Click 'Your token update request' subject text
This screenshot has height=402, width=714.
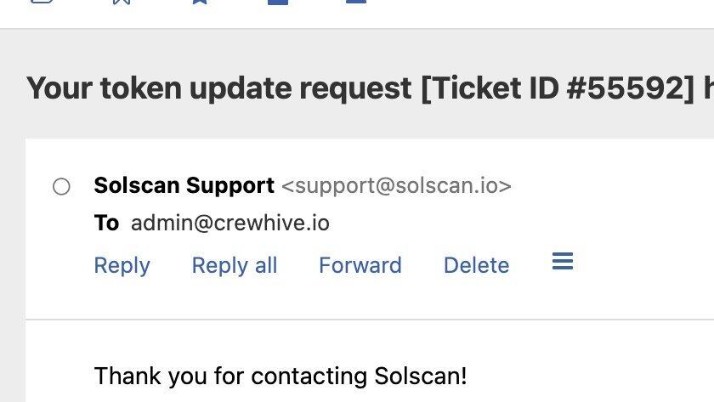click(x=219, y=88)
